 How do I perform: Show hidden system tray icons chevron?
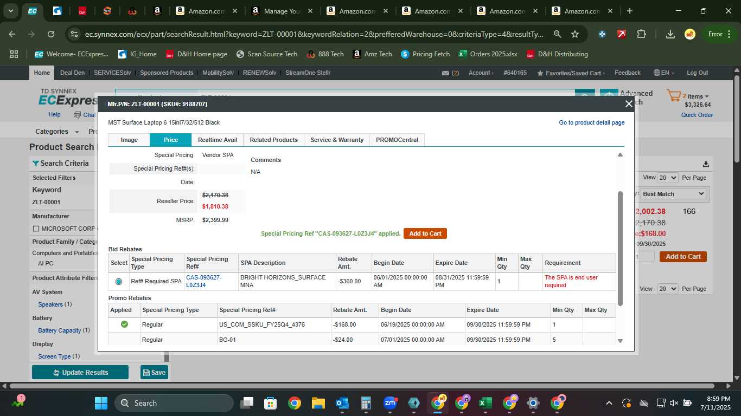pos(609,403)
